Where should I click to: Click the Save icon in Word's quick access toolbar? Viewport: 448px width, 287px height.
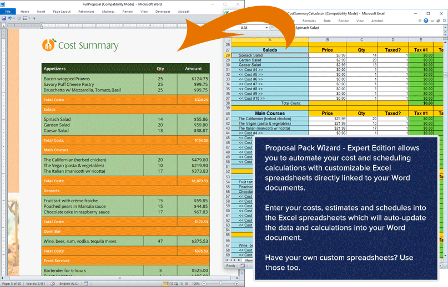point(4,18)
